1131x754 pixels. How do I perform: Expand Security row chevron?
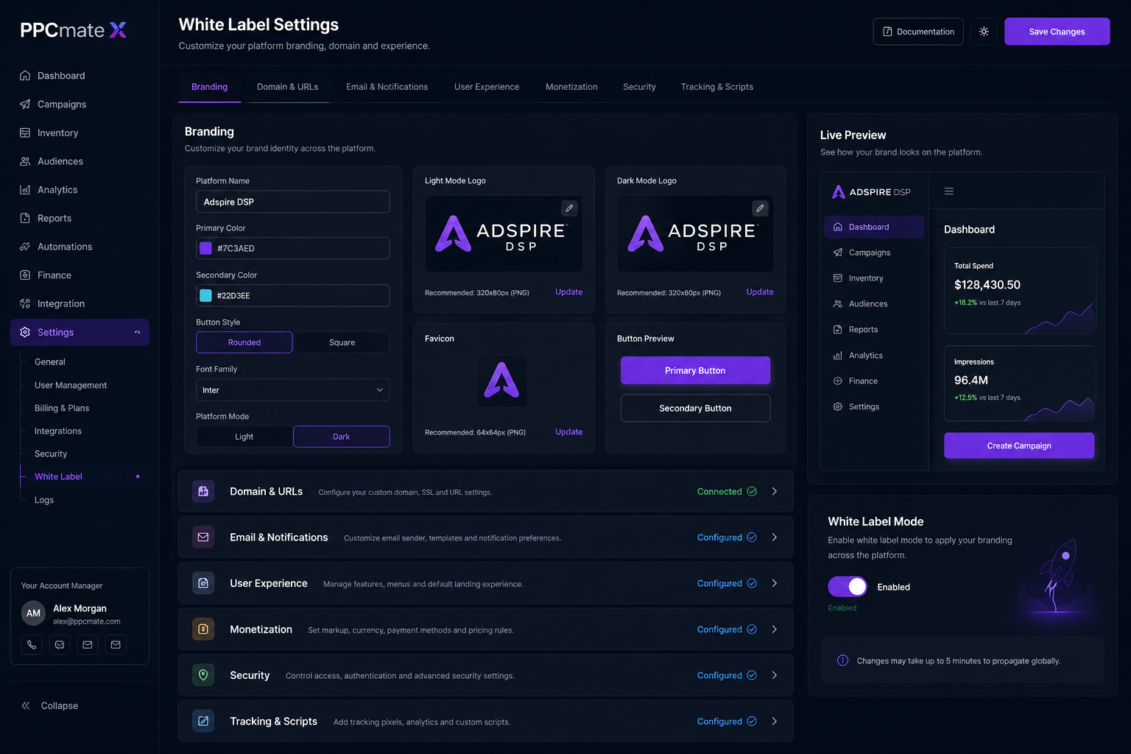(775, 675)
